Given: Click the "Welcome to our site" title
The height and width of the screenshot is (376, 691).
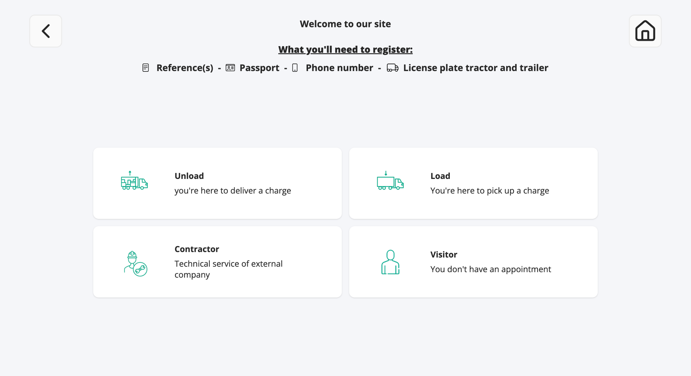Looking at the screenshot, I should point(345,24).
